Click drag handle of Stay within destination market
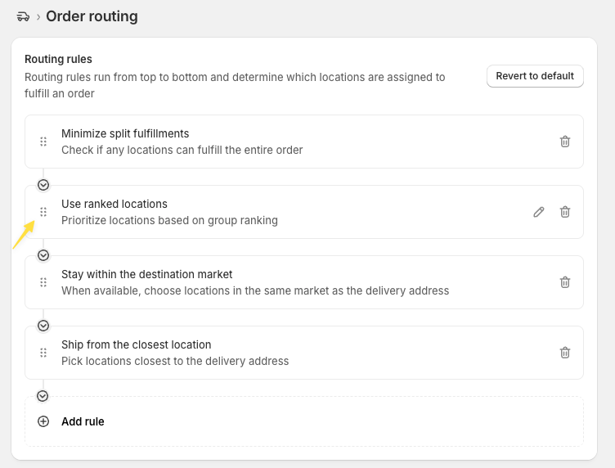Image resolution: width=615 pixels, height=468 pixels. pyautogui.click(x=43, y=282)
